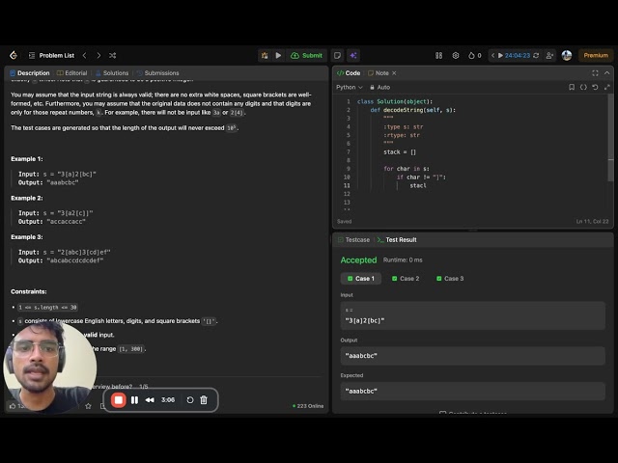The image size is (618, 463).
Task: Select the Case 2 test toggle
Action: [406, 279]
